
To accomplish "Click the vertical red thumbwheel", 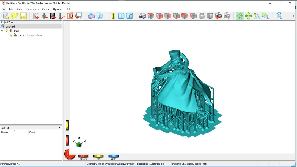I will [67, 141].
